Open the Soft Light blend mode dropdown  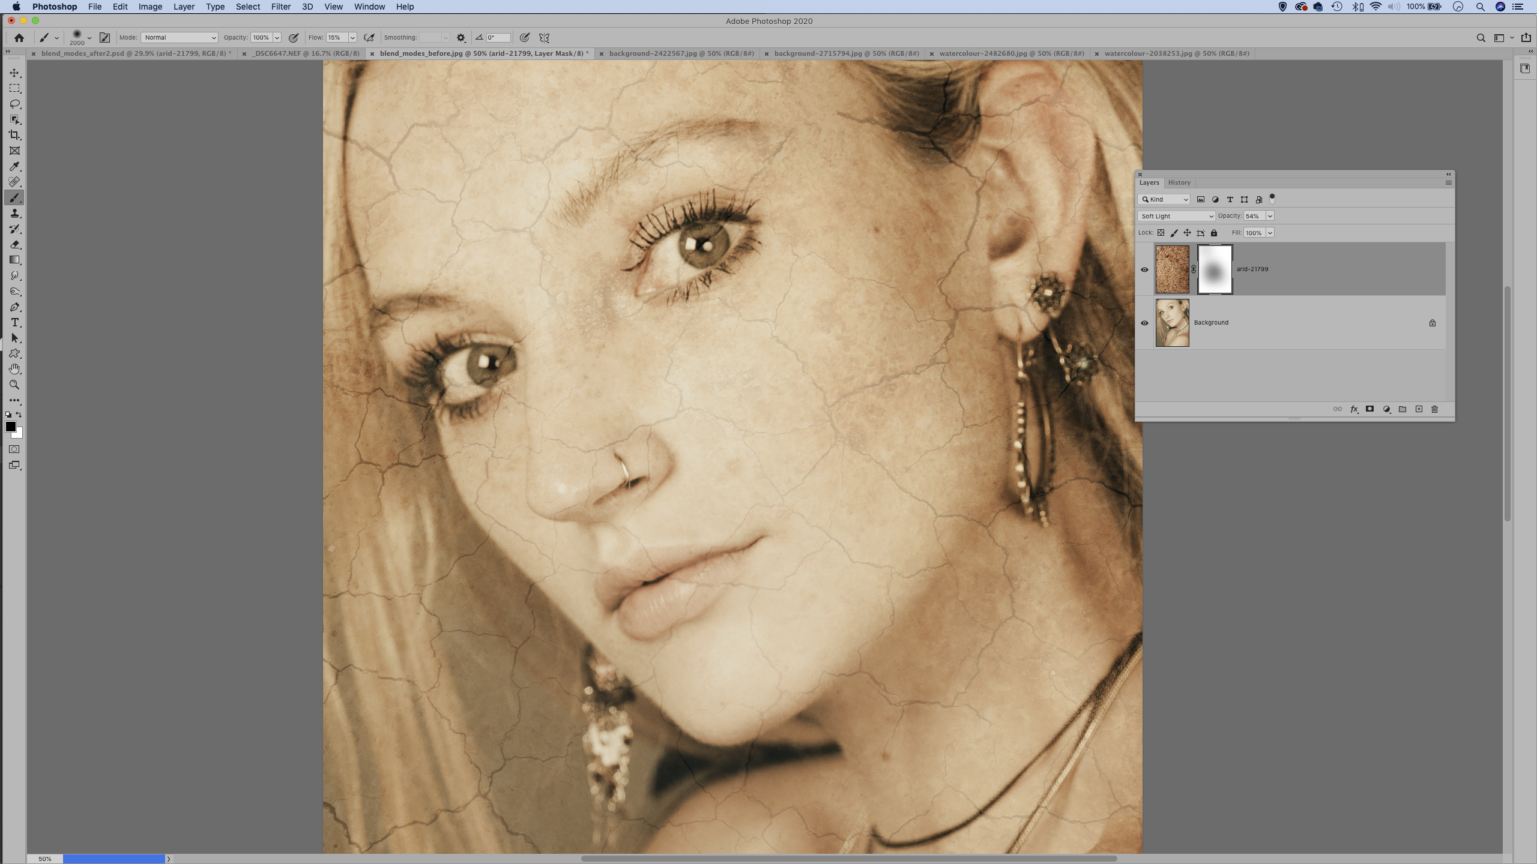[1176, 216]
